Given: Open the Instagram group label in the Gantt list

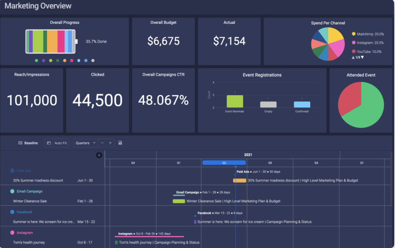Looking at the screenshot, I should click(x=25, y=233).
